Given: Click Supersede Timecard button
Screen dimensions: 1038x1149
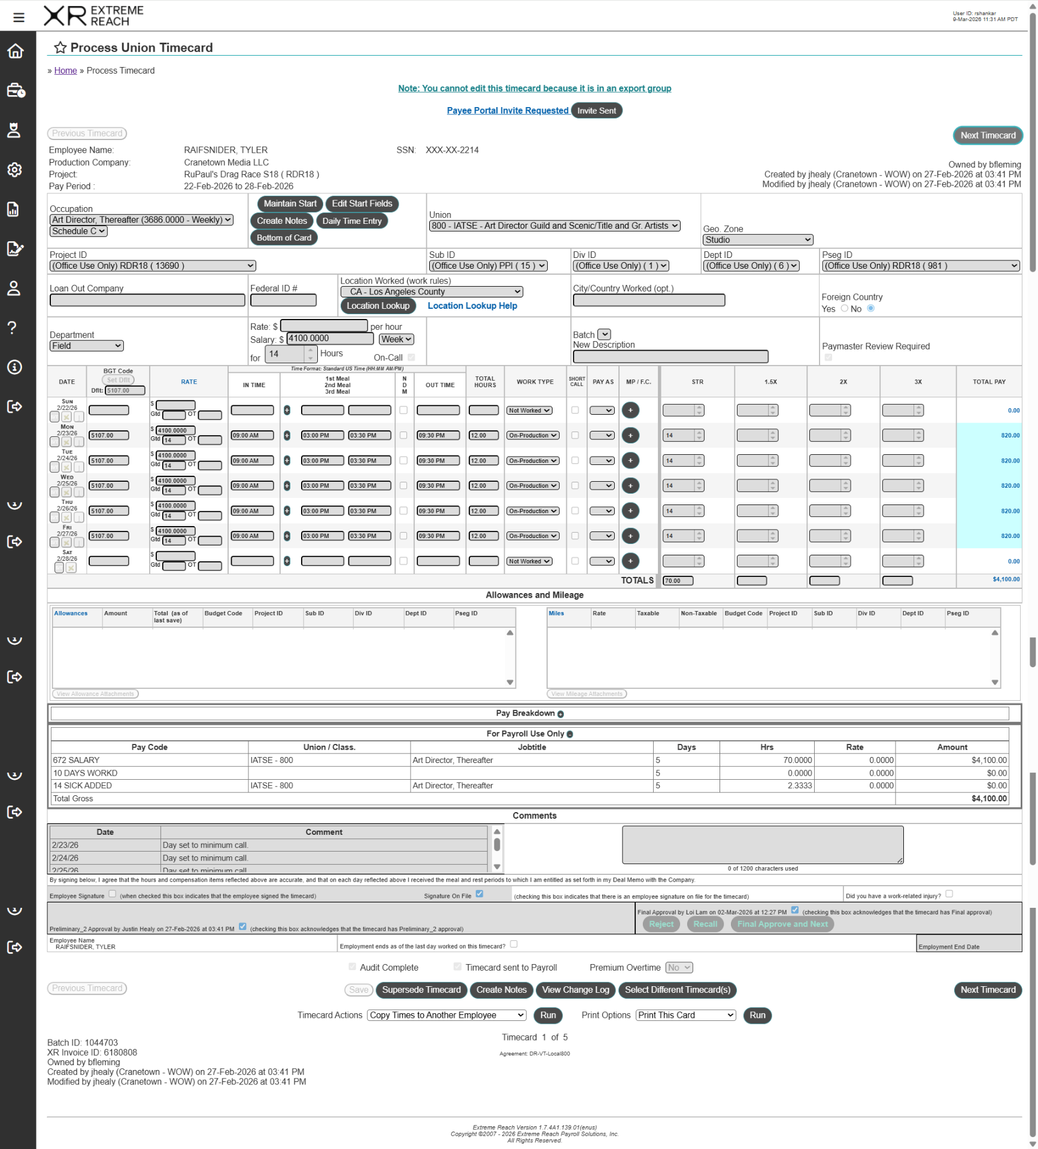Looking at the screenshot, I should 421,990.
